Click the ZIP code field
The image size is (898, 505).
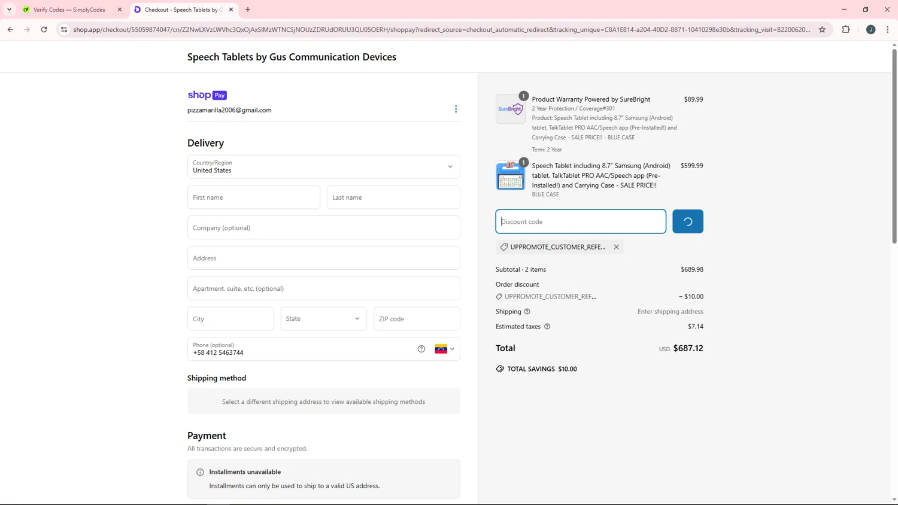tap(417, 319)
